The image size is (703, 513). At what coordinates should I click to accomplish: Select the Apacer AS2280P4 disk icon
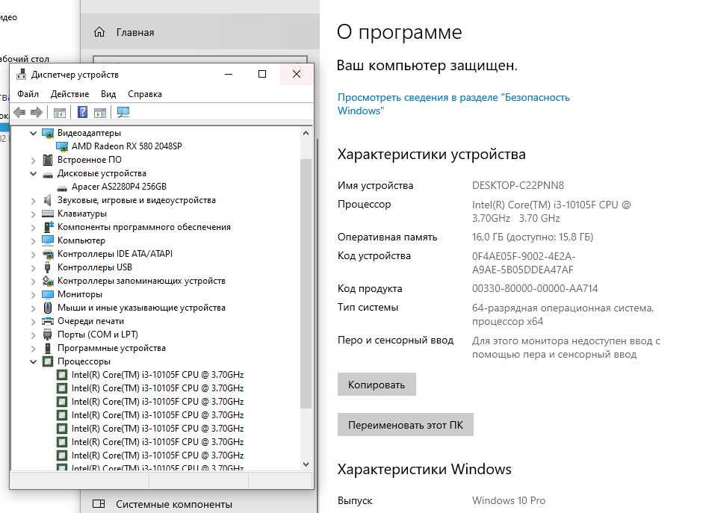click(x=62, y=187)
